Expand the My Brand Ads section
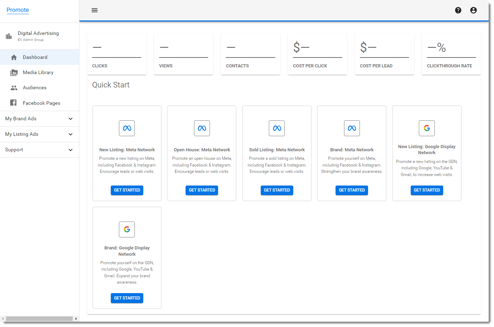Screen dimensions: 494x327 coord(40,119)
